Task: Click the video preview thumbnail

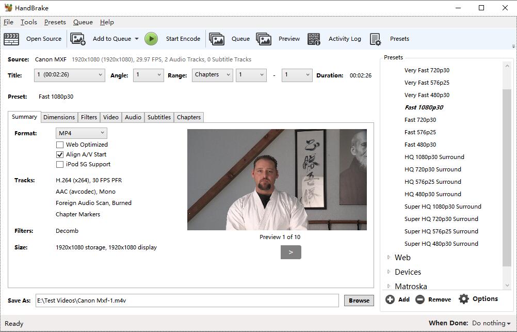Action: point(277,180)
